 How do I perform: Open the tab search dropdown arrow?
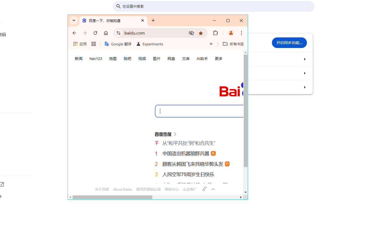74,20
